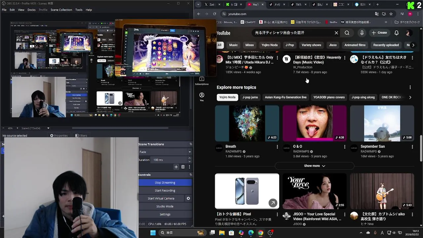Open Explore more topics options menu
This screenshot has width=423, height=238.
pyautogui.click(x=410, y=87)
